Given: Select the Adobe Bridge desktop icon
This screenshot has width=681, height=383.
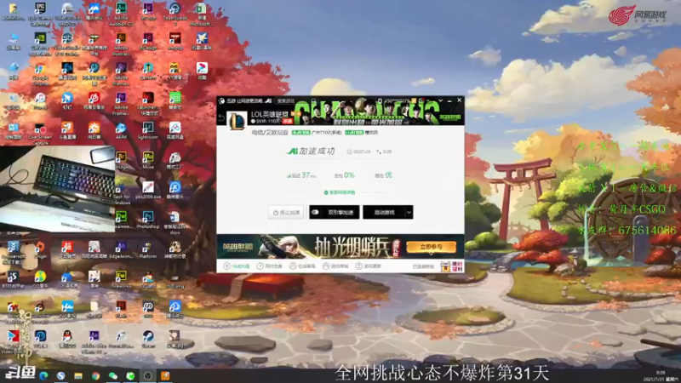Looking at the screenshot, I should coord(121,160).
